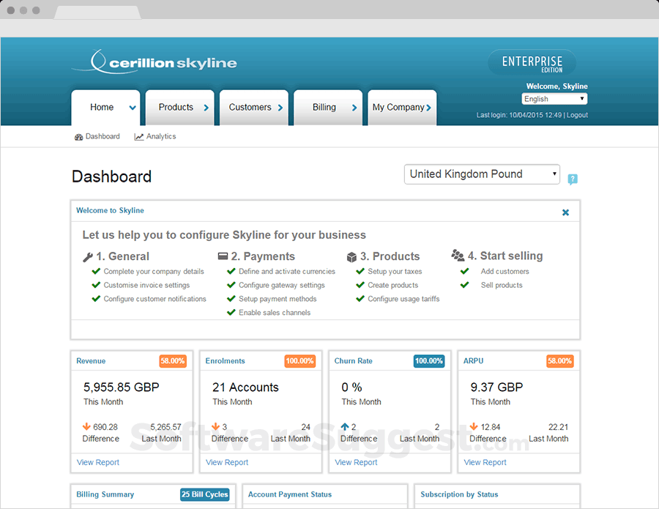View Report for Revenue
Image resolution: width=659 pixels, height=509 pixels.
click(x=97, y=462)
